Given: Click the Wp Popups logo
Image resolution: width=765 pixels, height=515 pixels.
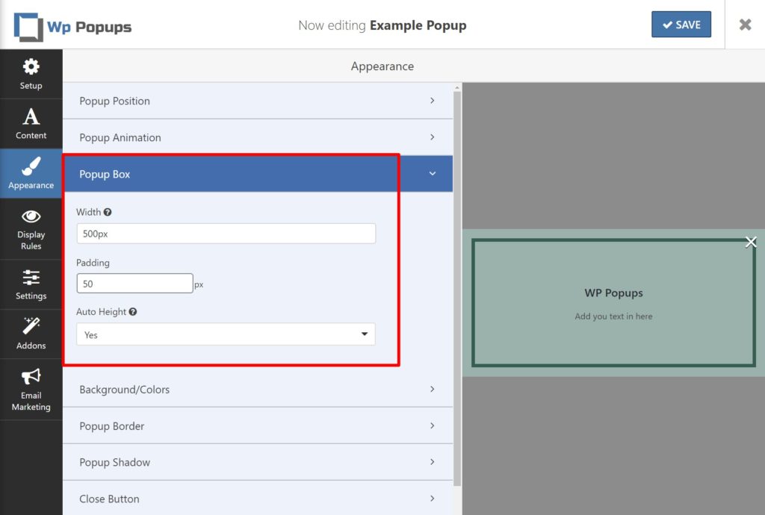Looking at the screenshot, I should pos(72,25).
